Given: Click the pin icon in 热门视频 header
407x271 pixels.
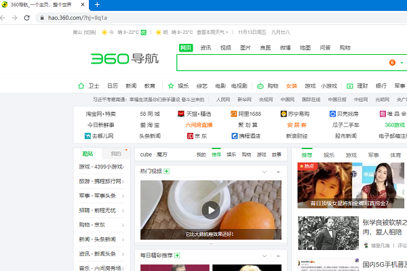Looking at the screenshot, I should pos(278,171).
